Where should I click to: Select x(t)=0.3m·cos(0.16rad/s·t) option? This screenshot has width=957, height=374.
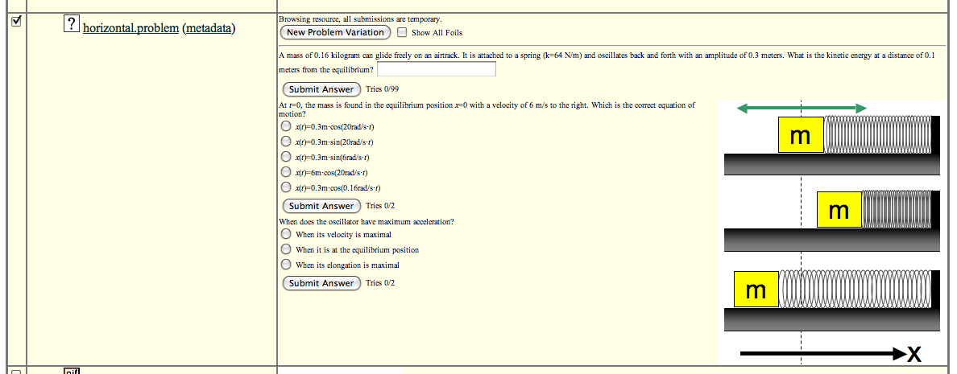[x=285, y=188]
